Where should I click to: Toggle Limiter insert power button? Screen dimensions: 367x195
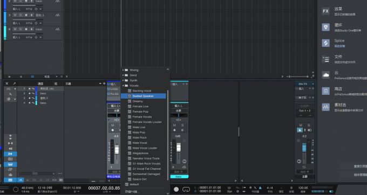click(109, 89)
